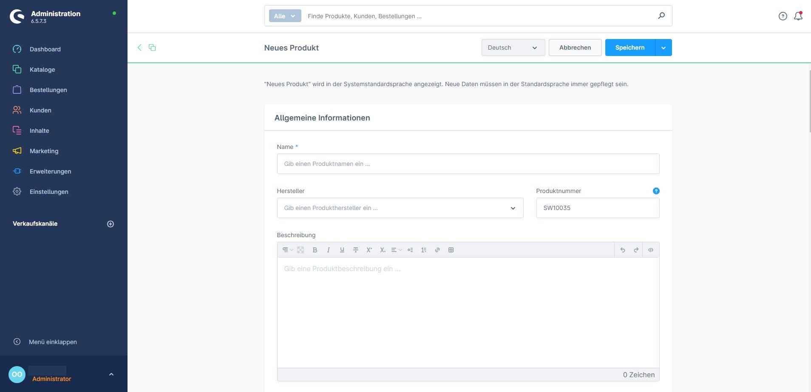Switch description editor to code view

650,250
